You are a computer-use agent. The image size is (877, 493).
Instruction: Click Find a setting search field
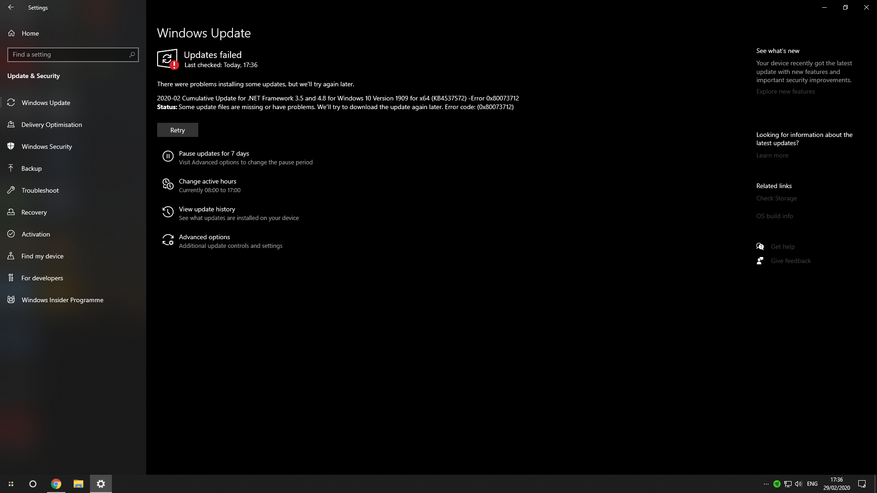(73, 54)
